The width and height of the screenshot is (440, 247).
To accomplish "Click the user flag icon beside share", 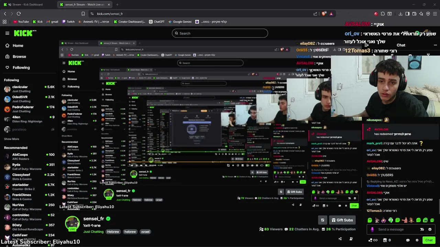I will (x=351, y=239).
